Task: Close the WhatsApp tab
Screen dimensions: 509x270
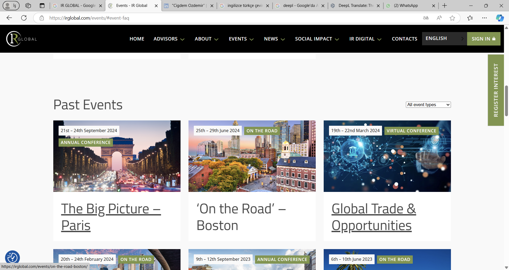Action: point(433,6)
